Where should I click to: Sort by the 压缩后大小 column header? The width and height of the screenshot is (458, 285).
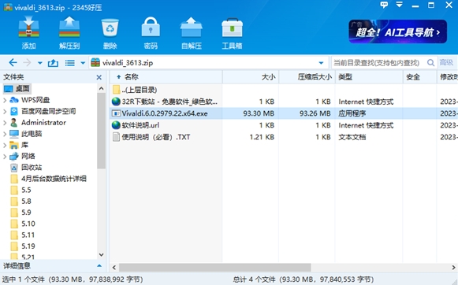pyautogui.click(x=307, y=77)
